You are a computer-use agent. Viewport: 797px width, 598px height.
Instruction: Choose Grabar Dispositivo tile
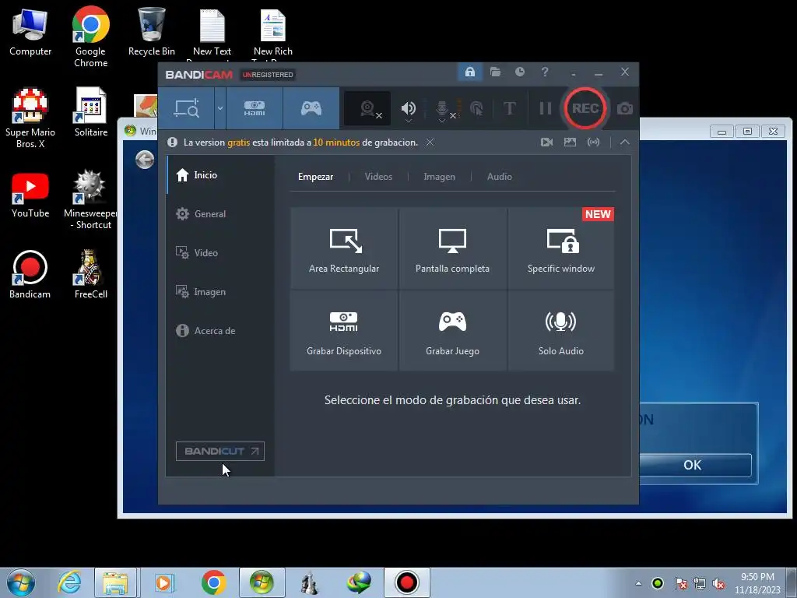pos(344,330)
